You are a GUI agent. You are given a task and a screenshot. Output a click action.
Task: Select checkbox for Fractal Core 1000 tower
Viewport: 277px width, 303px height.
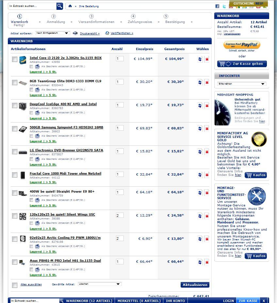point(15,175)
